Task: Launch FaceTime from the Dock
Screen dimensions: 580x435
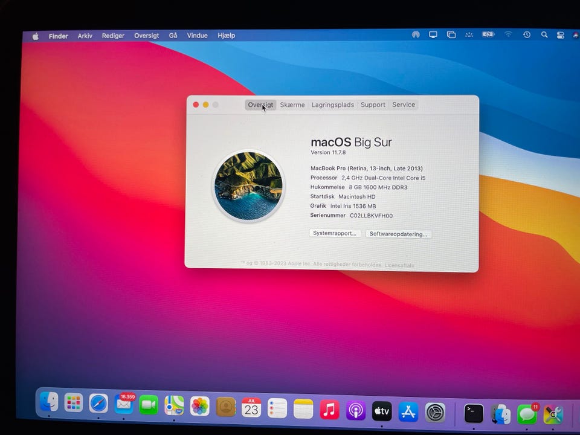Action: pyautogui.click(x=149, y=405)
